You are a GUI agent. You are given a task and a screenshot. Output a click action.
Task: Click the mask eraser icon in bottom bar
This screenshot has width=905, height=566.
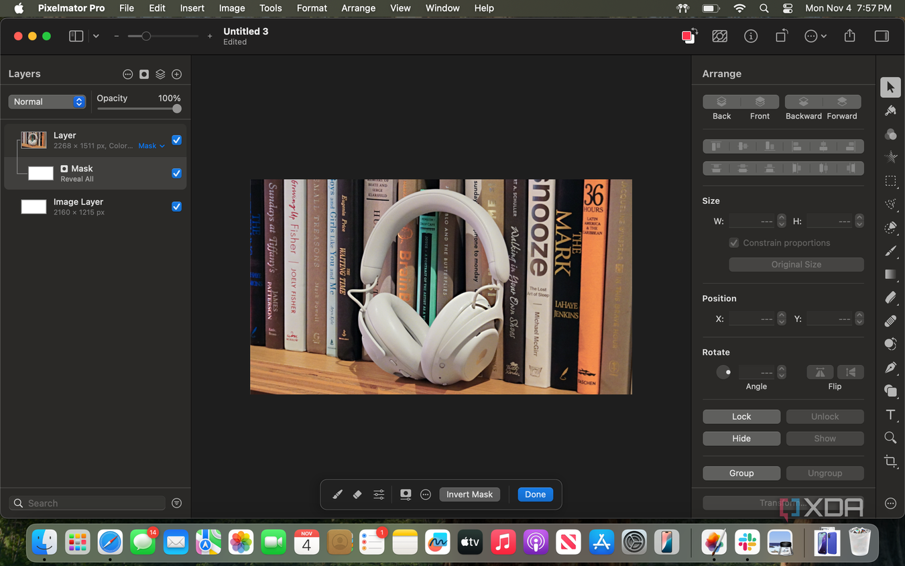coord(357,494)
